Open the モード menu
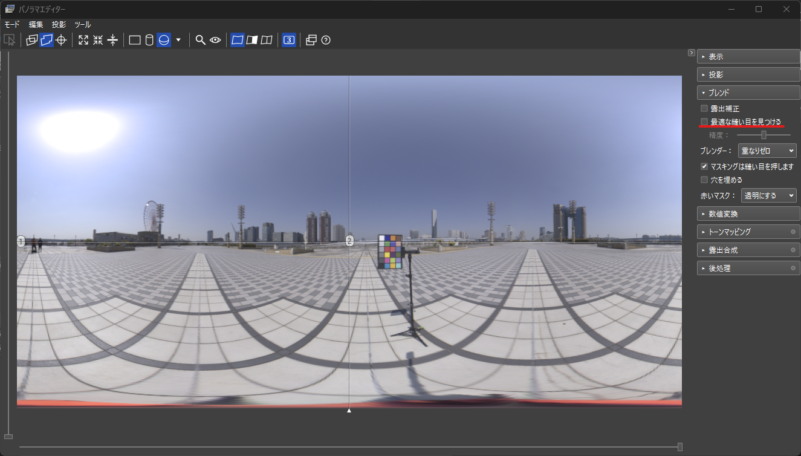The image size is (801, 456). [11, 24]
